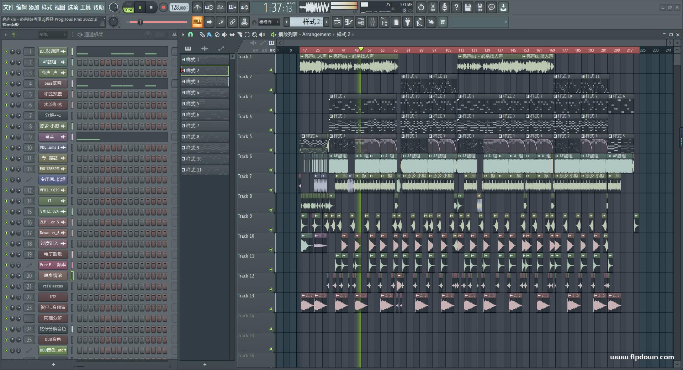Stop playback
This screenshot has width=683, height=370.
tap(151, 7)
